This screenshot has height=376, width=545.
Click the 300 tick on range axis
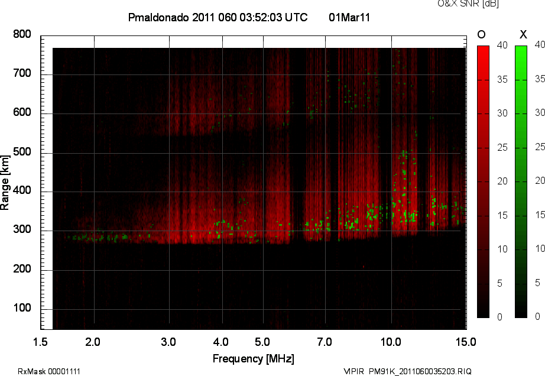(x=22, y=231)
